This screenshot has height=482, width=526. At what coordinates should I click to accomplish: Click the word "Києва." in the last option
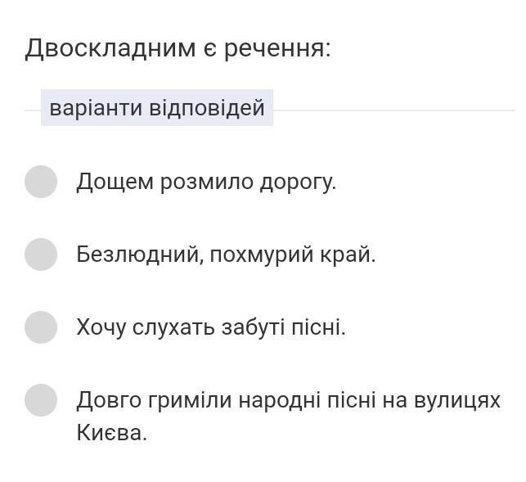112,433
